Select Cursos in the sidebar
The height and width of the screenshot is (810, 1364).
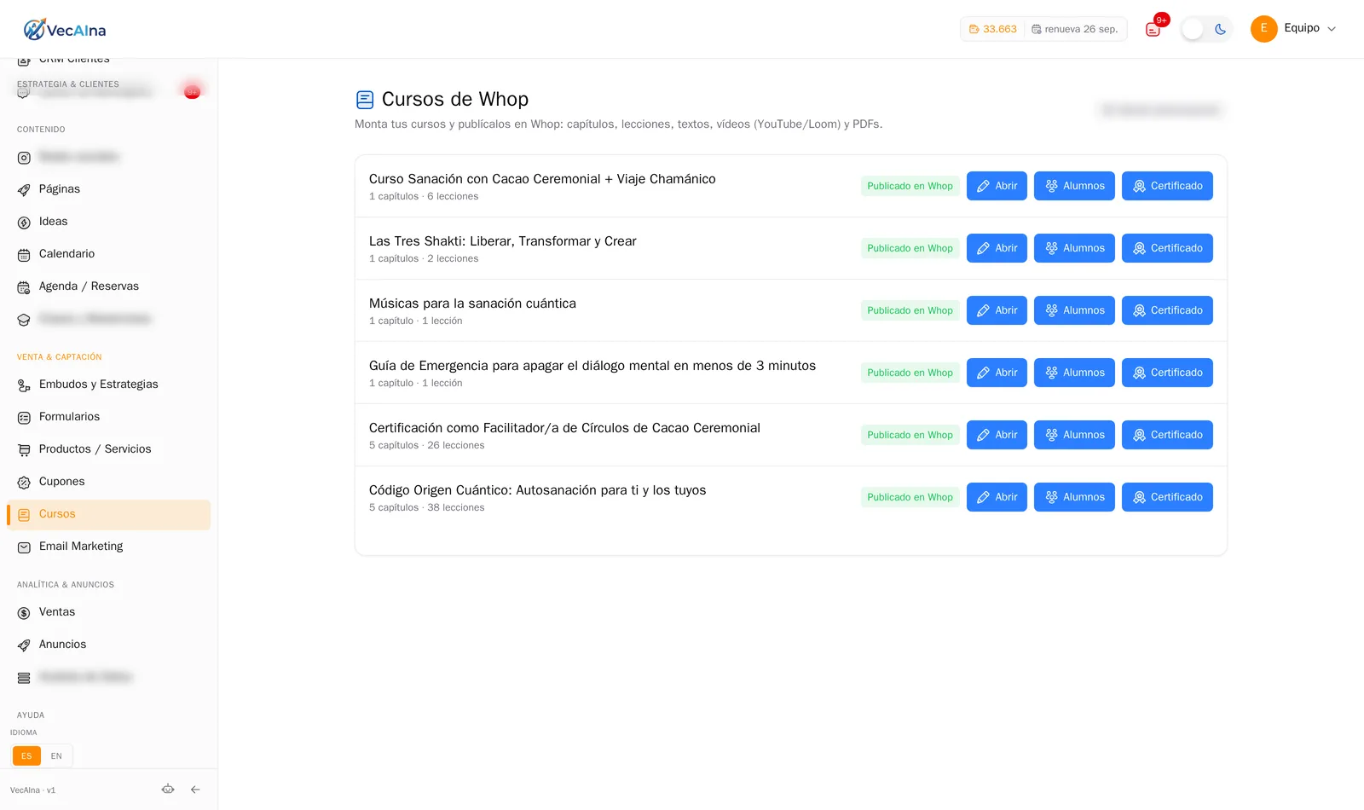point(108,515)
